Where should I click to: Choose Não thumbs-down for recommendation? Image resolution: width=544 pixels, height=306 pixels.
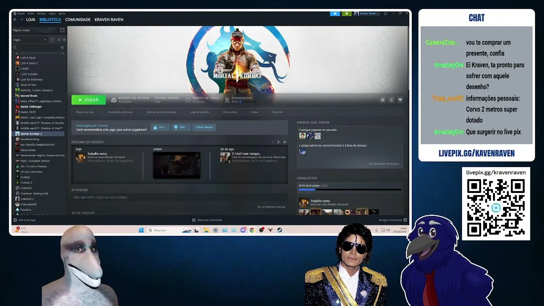(x=180, y=127)
